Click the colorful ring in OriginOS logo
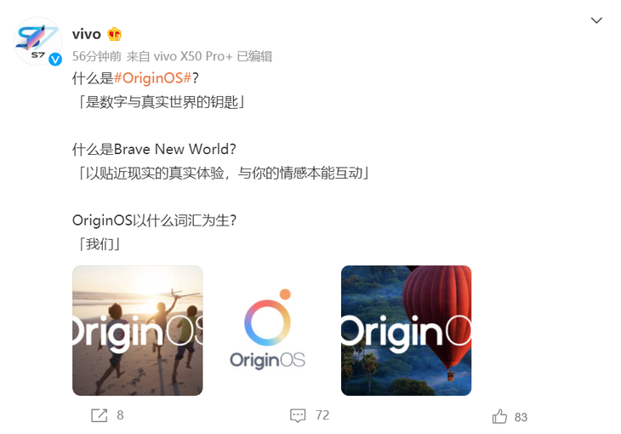This screenshot has width=621, height=434. (267, 323)
